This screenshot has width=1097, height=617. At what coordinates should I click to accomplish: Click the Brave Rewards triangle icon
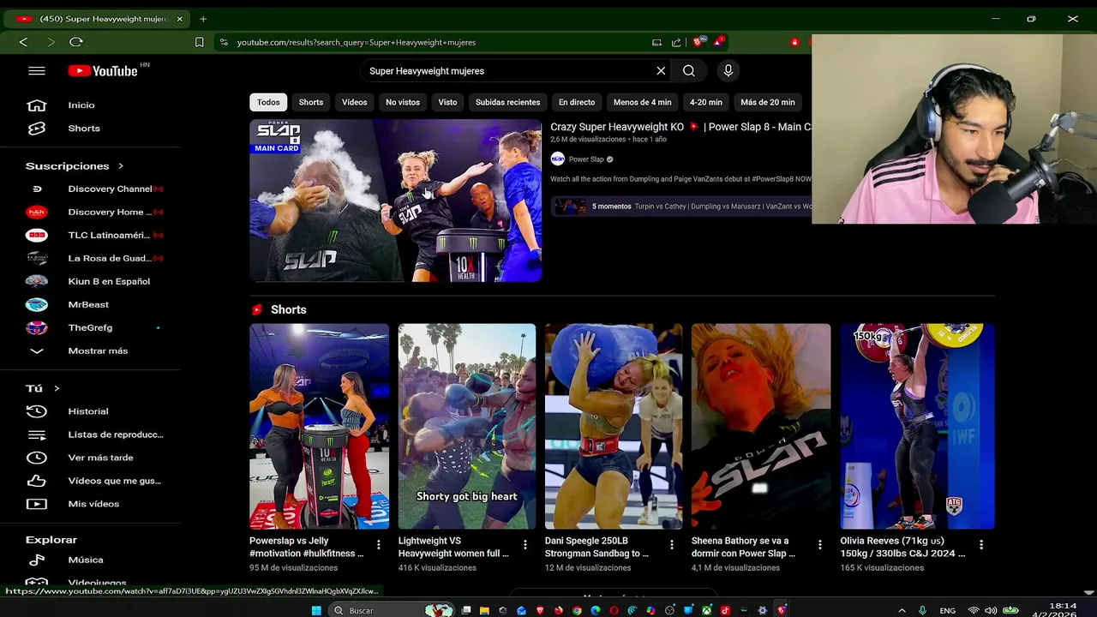[718, 41]
